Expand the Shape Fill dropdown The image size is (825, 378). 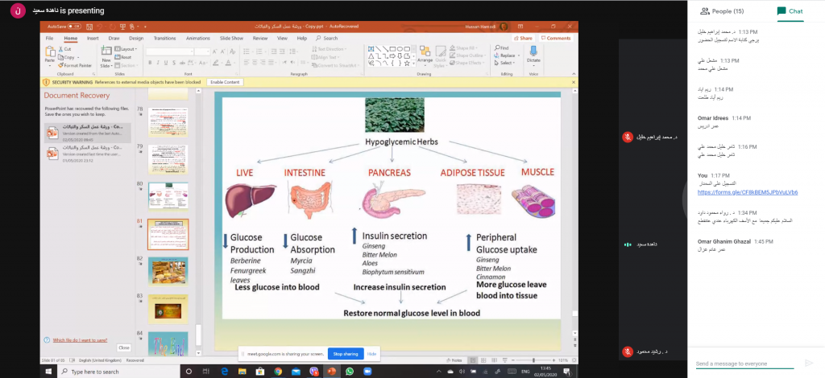[x=467, y=48]
